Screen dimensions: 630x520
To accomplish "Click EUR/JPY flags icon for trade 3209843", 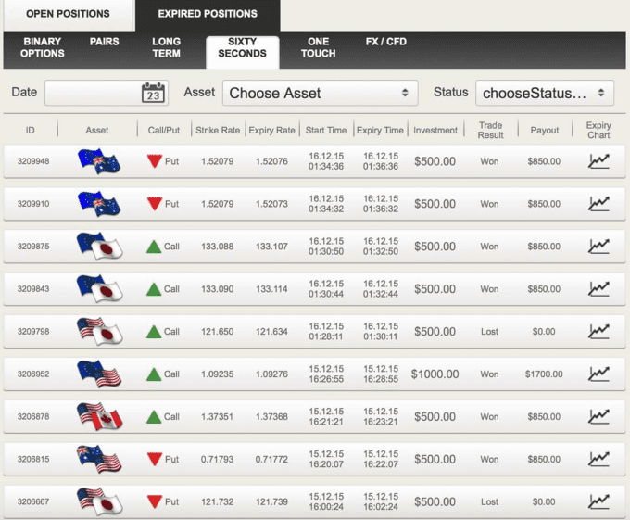I will (99, 289).
